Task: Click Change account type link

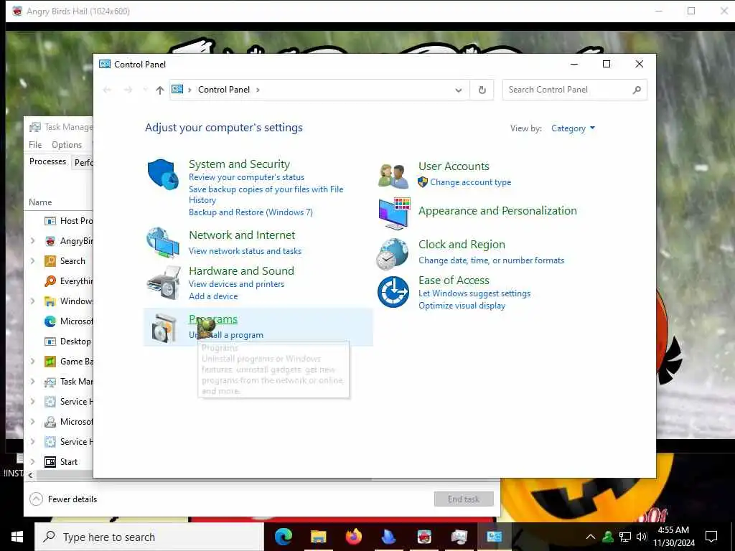Action: [x=471, y=182]
